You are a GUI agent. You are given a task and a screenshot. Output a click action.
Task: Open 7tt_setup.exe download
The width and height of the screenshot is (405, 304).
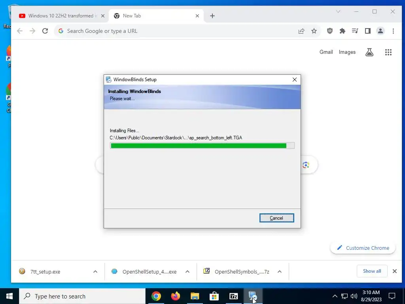coord(45,272)
